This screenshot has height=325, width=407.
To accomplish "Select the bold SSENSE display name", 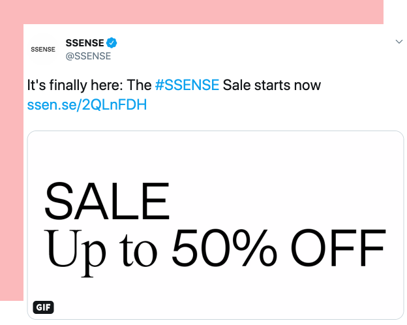I will [85, 43].
